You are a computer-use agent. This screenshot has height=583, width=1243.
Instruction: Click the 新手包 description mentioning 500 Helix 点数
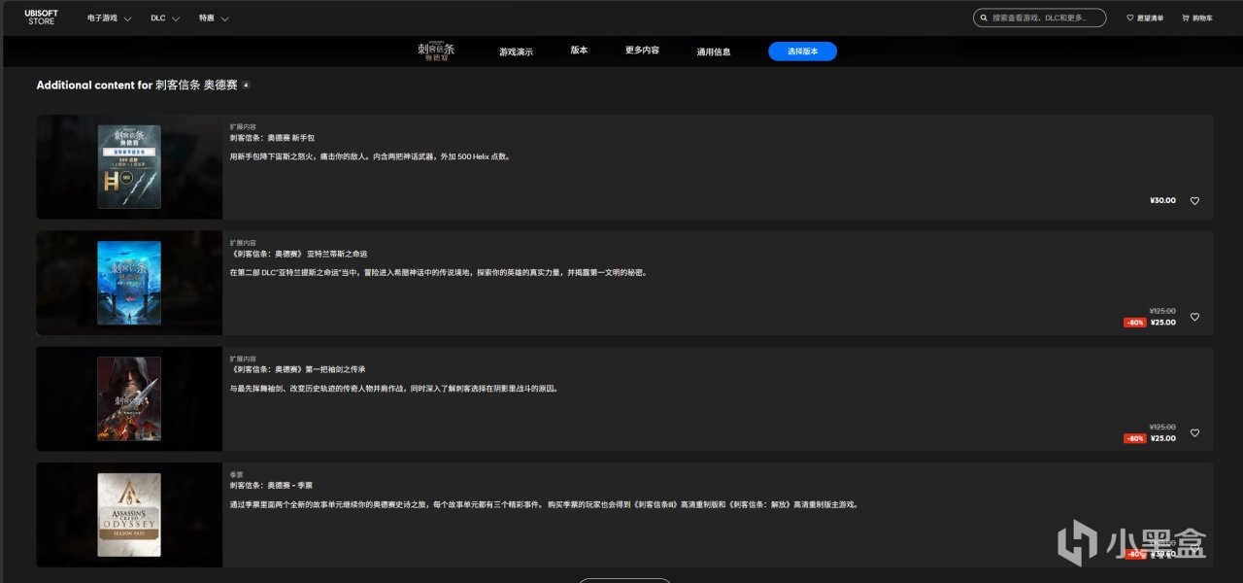(x=370, y=156)
